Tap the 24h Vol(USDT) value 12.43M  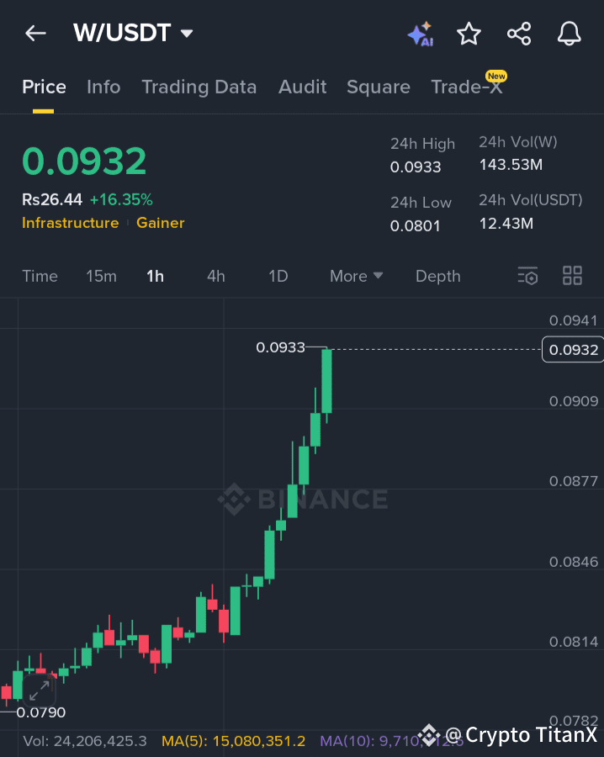coord(506,224)
